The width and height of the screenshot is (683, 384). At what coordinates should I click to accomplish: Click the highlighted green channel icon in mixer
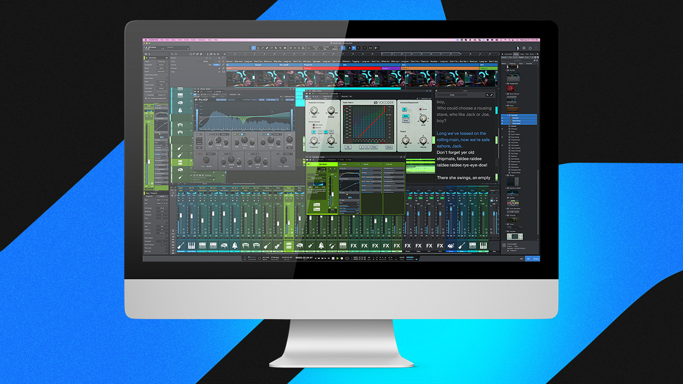[289, 245]
